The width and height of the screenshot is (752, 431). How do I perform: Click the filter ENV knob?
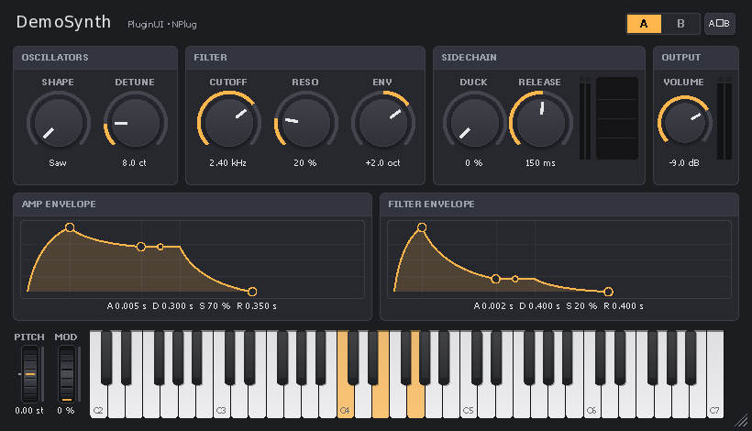pyautogui.click(x=383, y=122)
